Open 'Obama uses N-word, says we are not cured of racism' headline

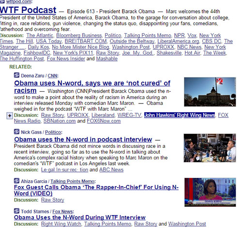(x=92, y=87)
